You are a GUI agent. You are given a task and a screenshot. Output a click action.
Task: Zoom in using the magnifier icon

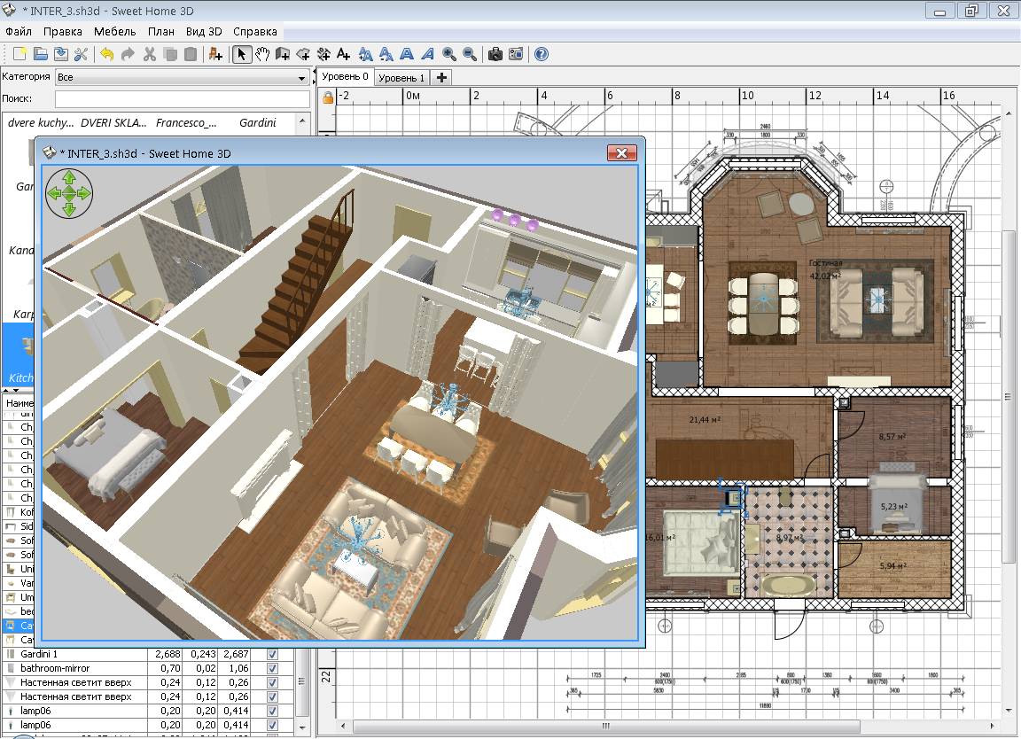pyautogui.click(x=448, y=54)
